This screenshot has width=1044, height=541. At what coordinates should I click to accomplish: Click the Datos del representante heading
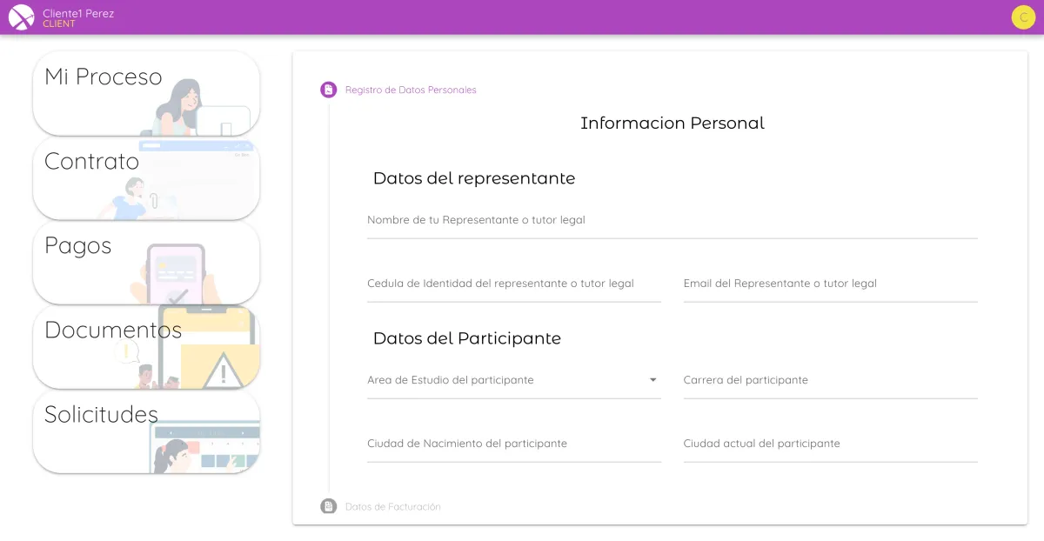click(x=474, y=178)
